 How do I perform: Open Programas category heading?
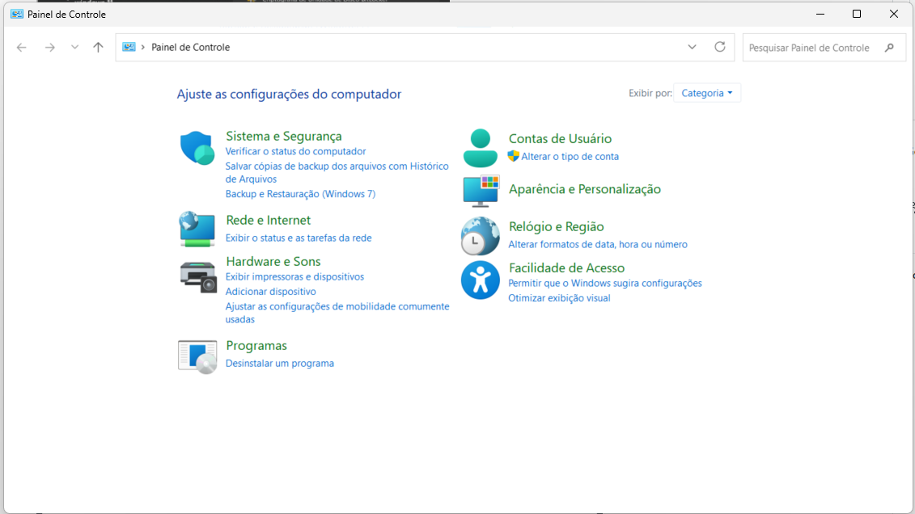256,346
